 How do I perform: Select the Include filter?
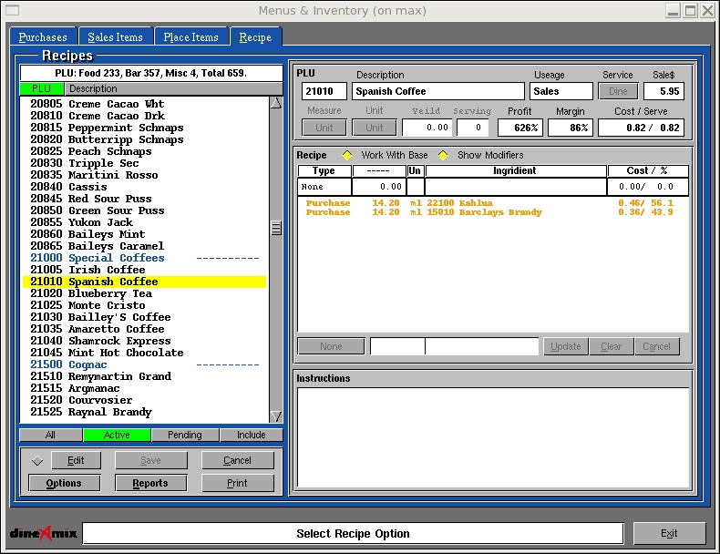(252, 435)
